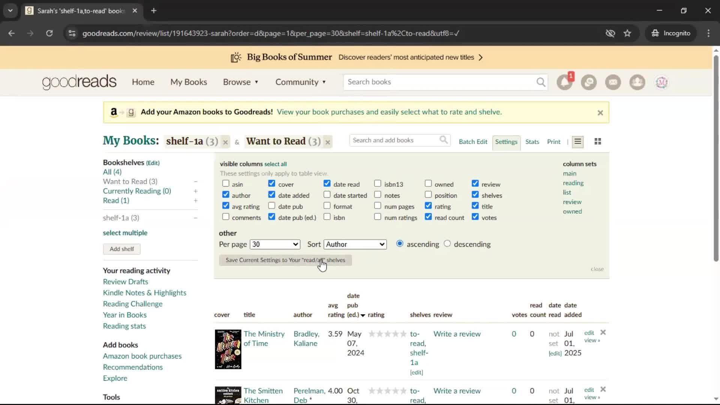Click Big Books of Summer banner icon
720x405 pixels.
click(x=236, y=57)
